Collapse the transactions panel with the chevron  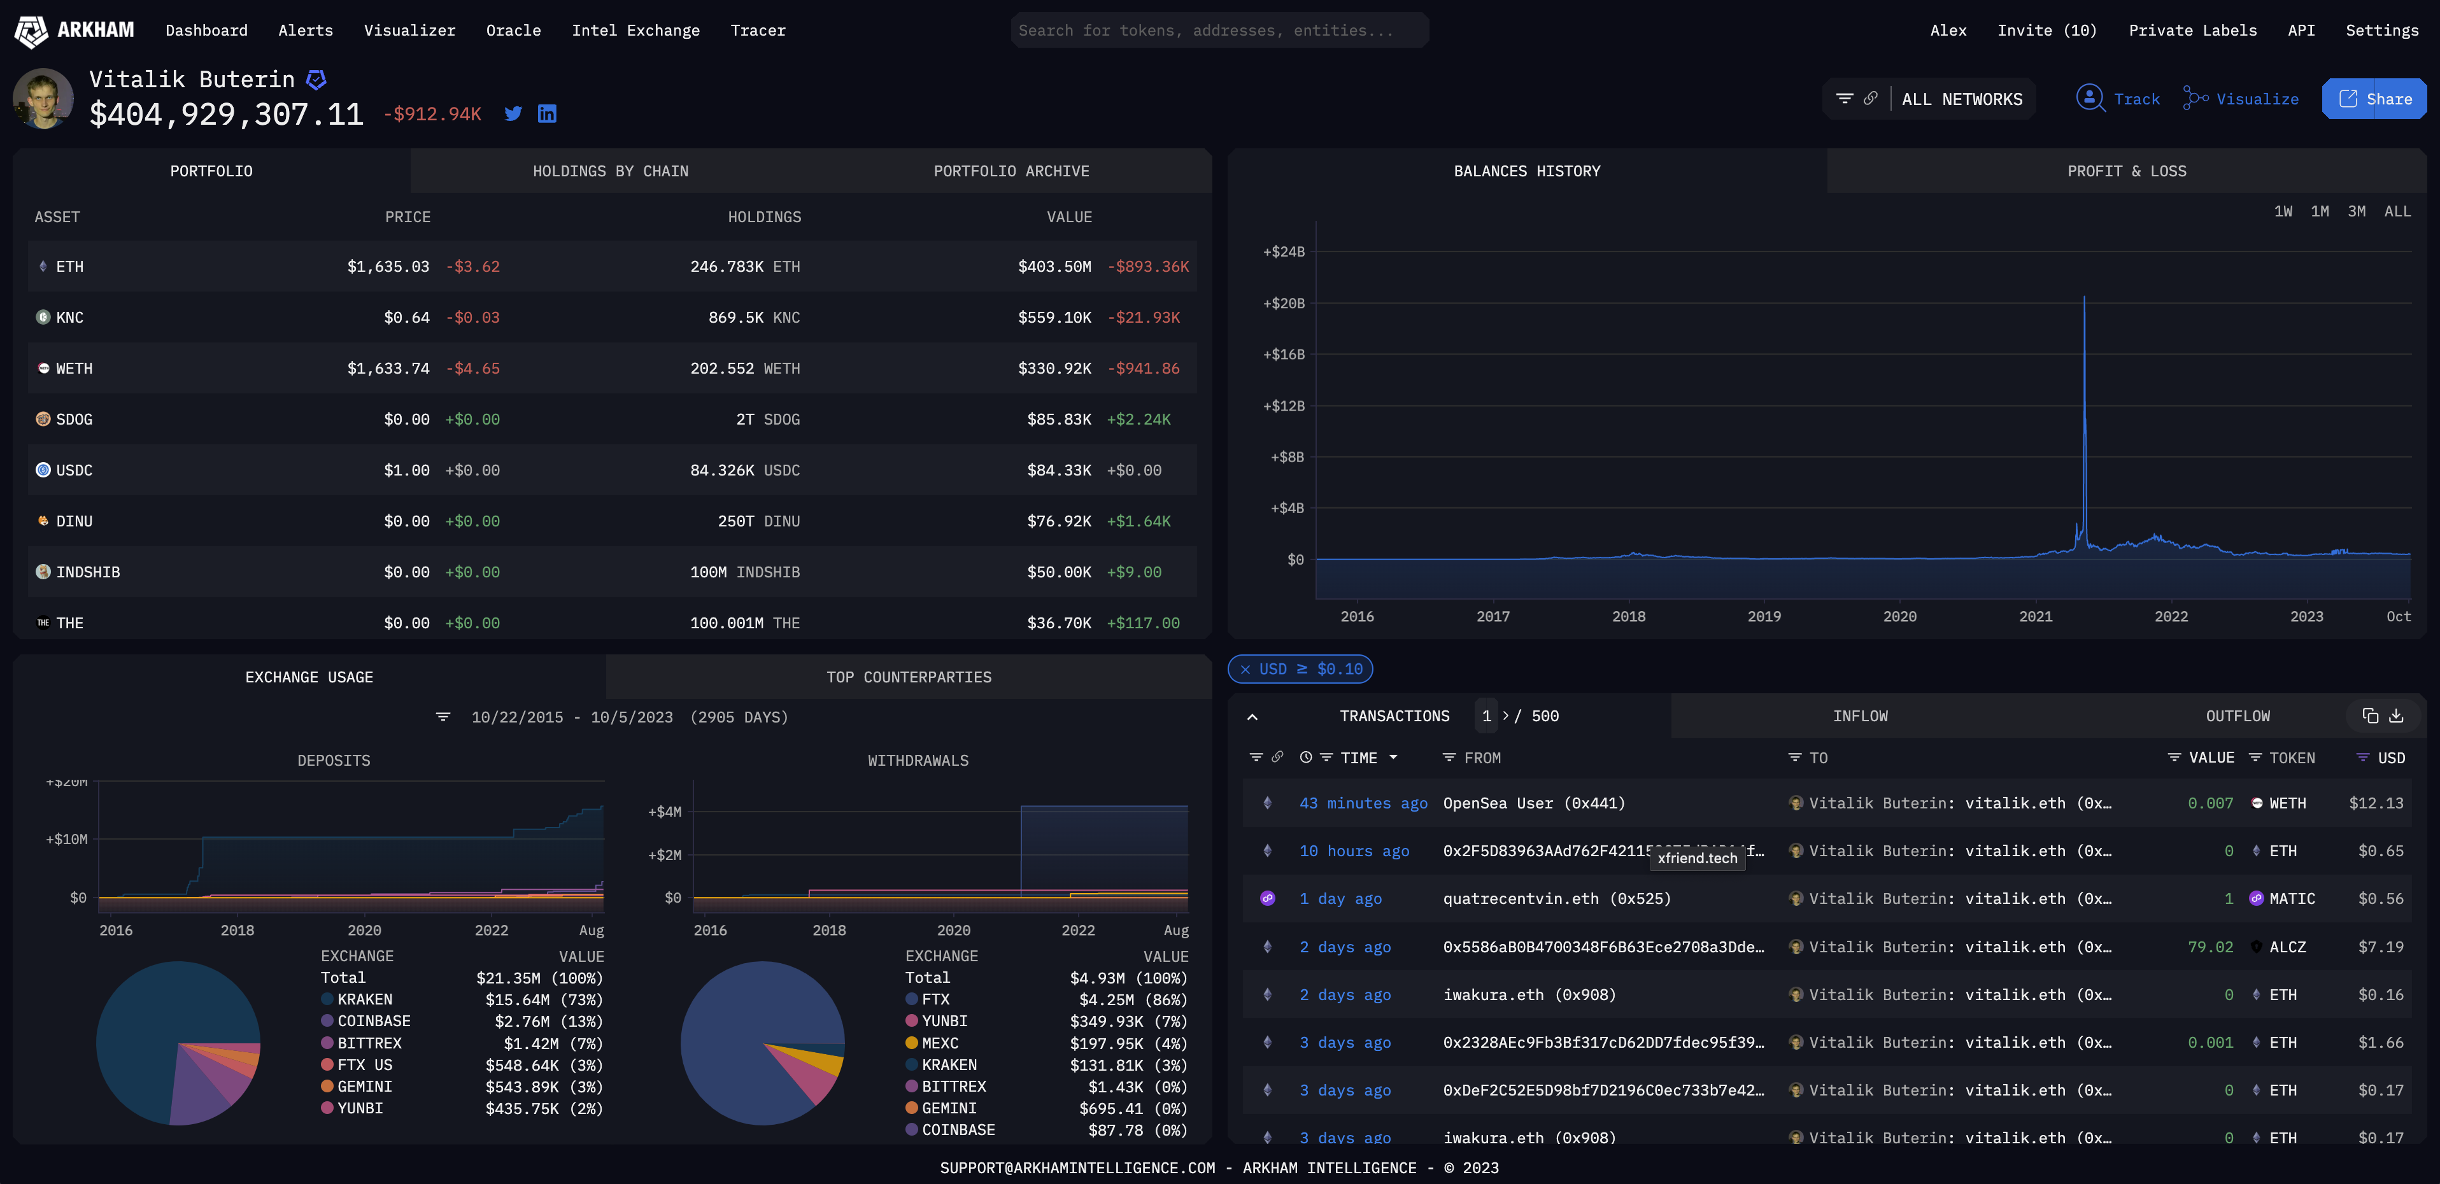tap(1252, 717)
